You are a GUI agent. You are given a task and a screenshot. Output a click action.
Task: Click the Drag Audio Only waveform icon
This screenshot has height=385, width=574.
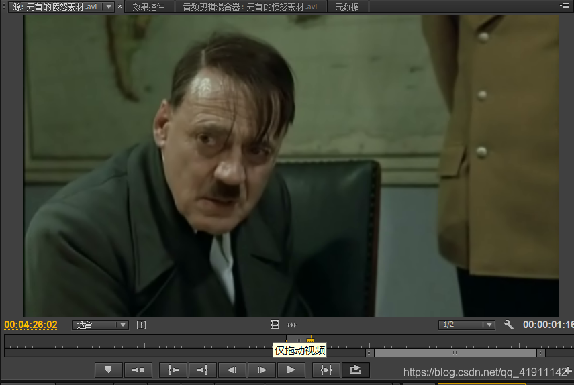point(292,325)
